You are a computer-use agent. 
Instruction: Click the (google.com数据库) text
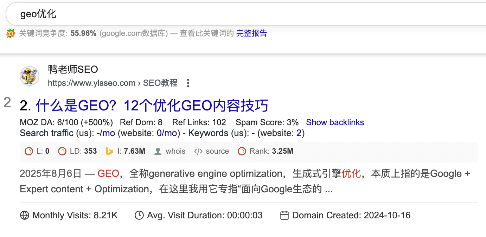point(134,33)
